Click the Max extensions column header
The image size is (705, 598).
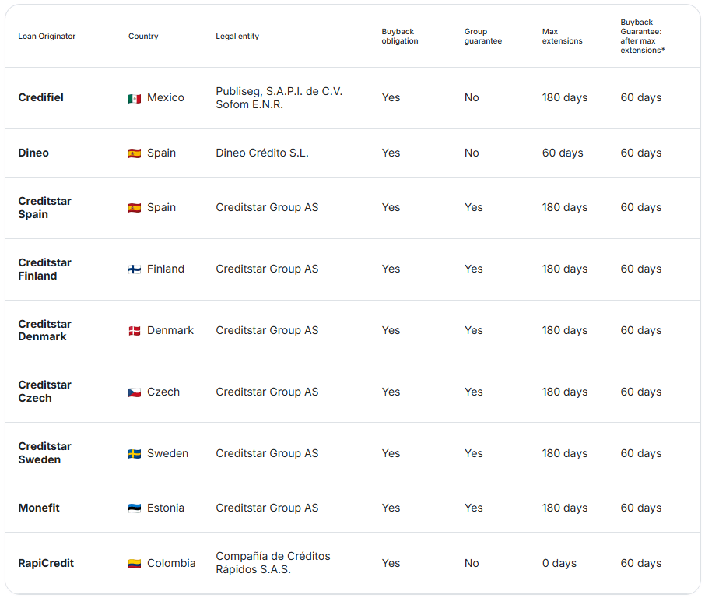(562, 37)
